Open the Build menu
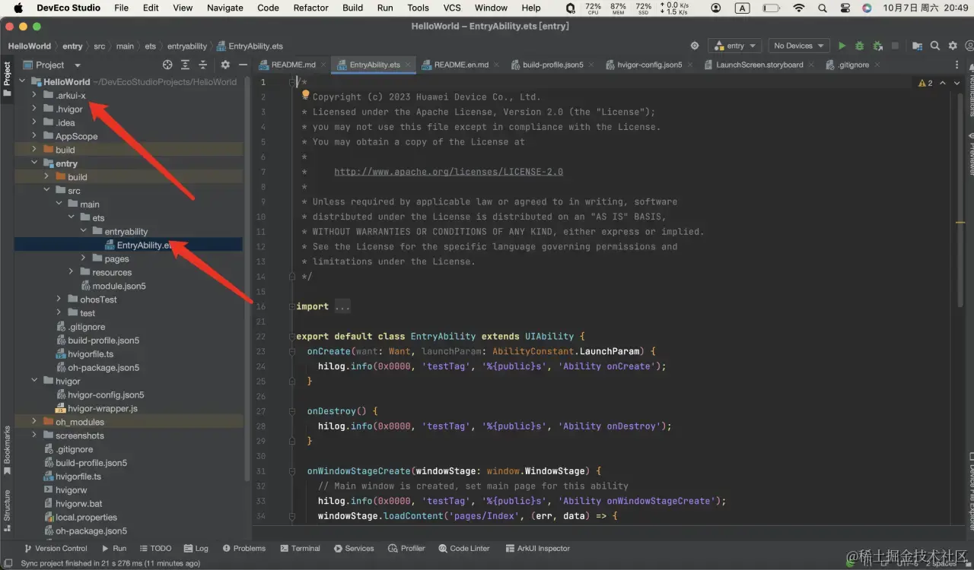The image size is (974, 570). point(352,8)
